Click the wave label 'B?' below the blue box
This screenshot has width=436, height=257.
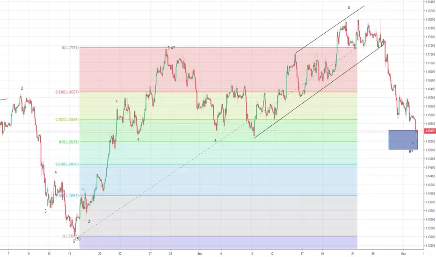pyautogui.click(x=411, y=152)
